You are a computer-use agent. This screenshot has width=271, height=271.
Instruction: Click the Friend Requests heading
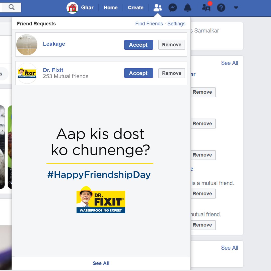(x=36, y=24)
